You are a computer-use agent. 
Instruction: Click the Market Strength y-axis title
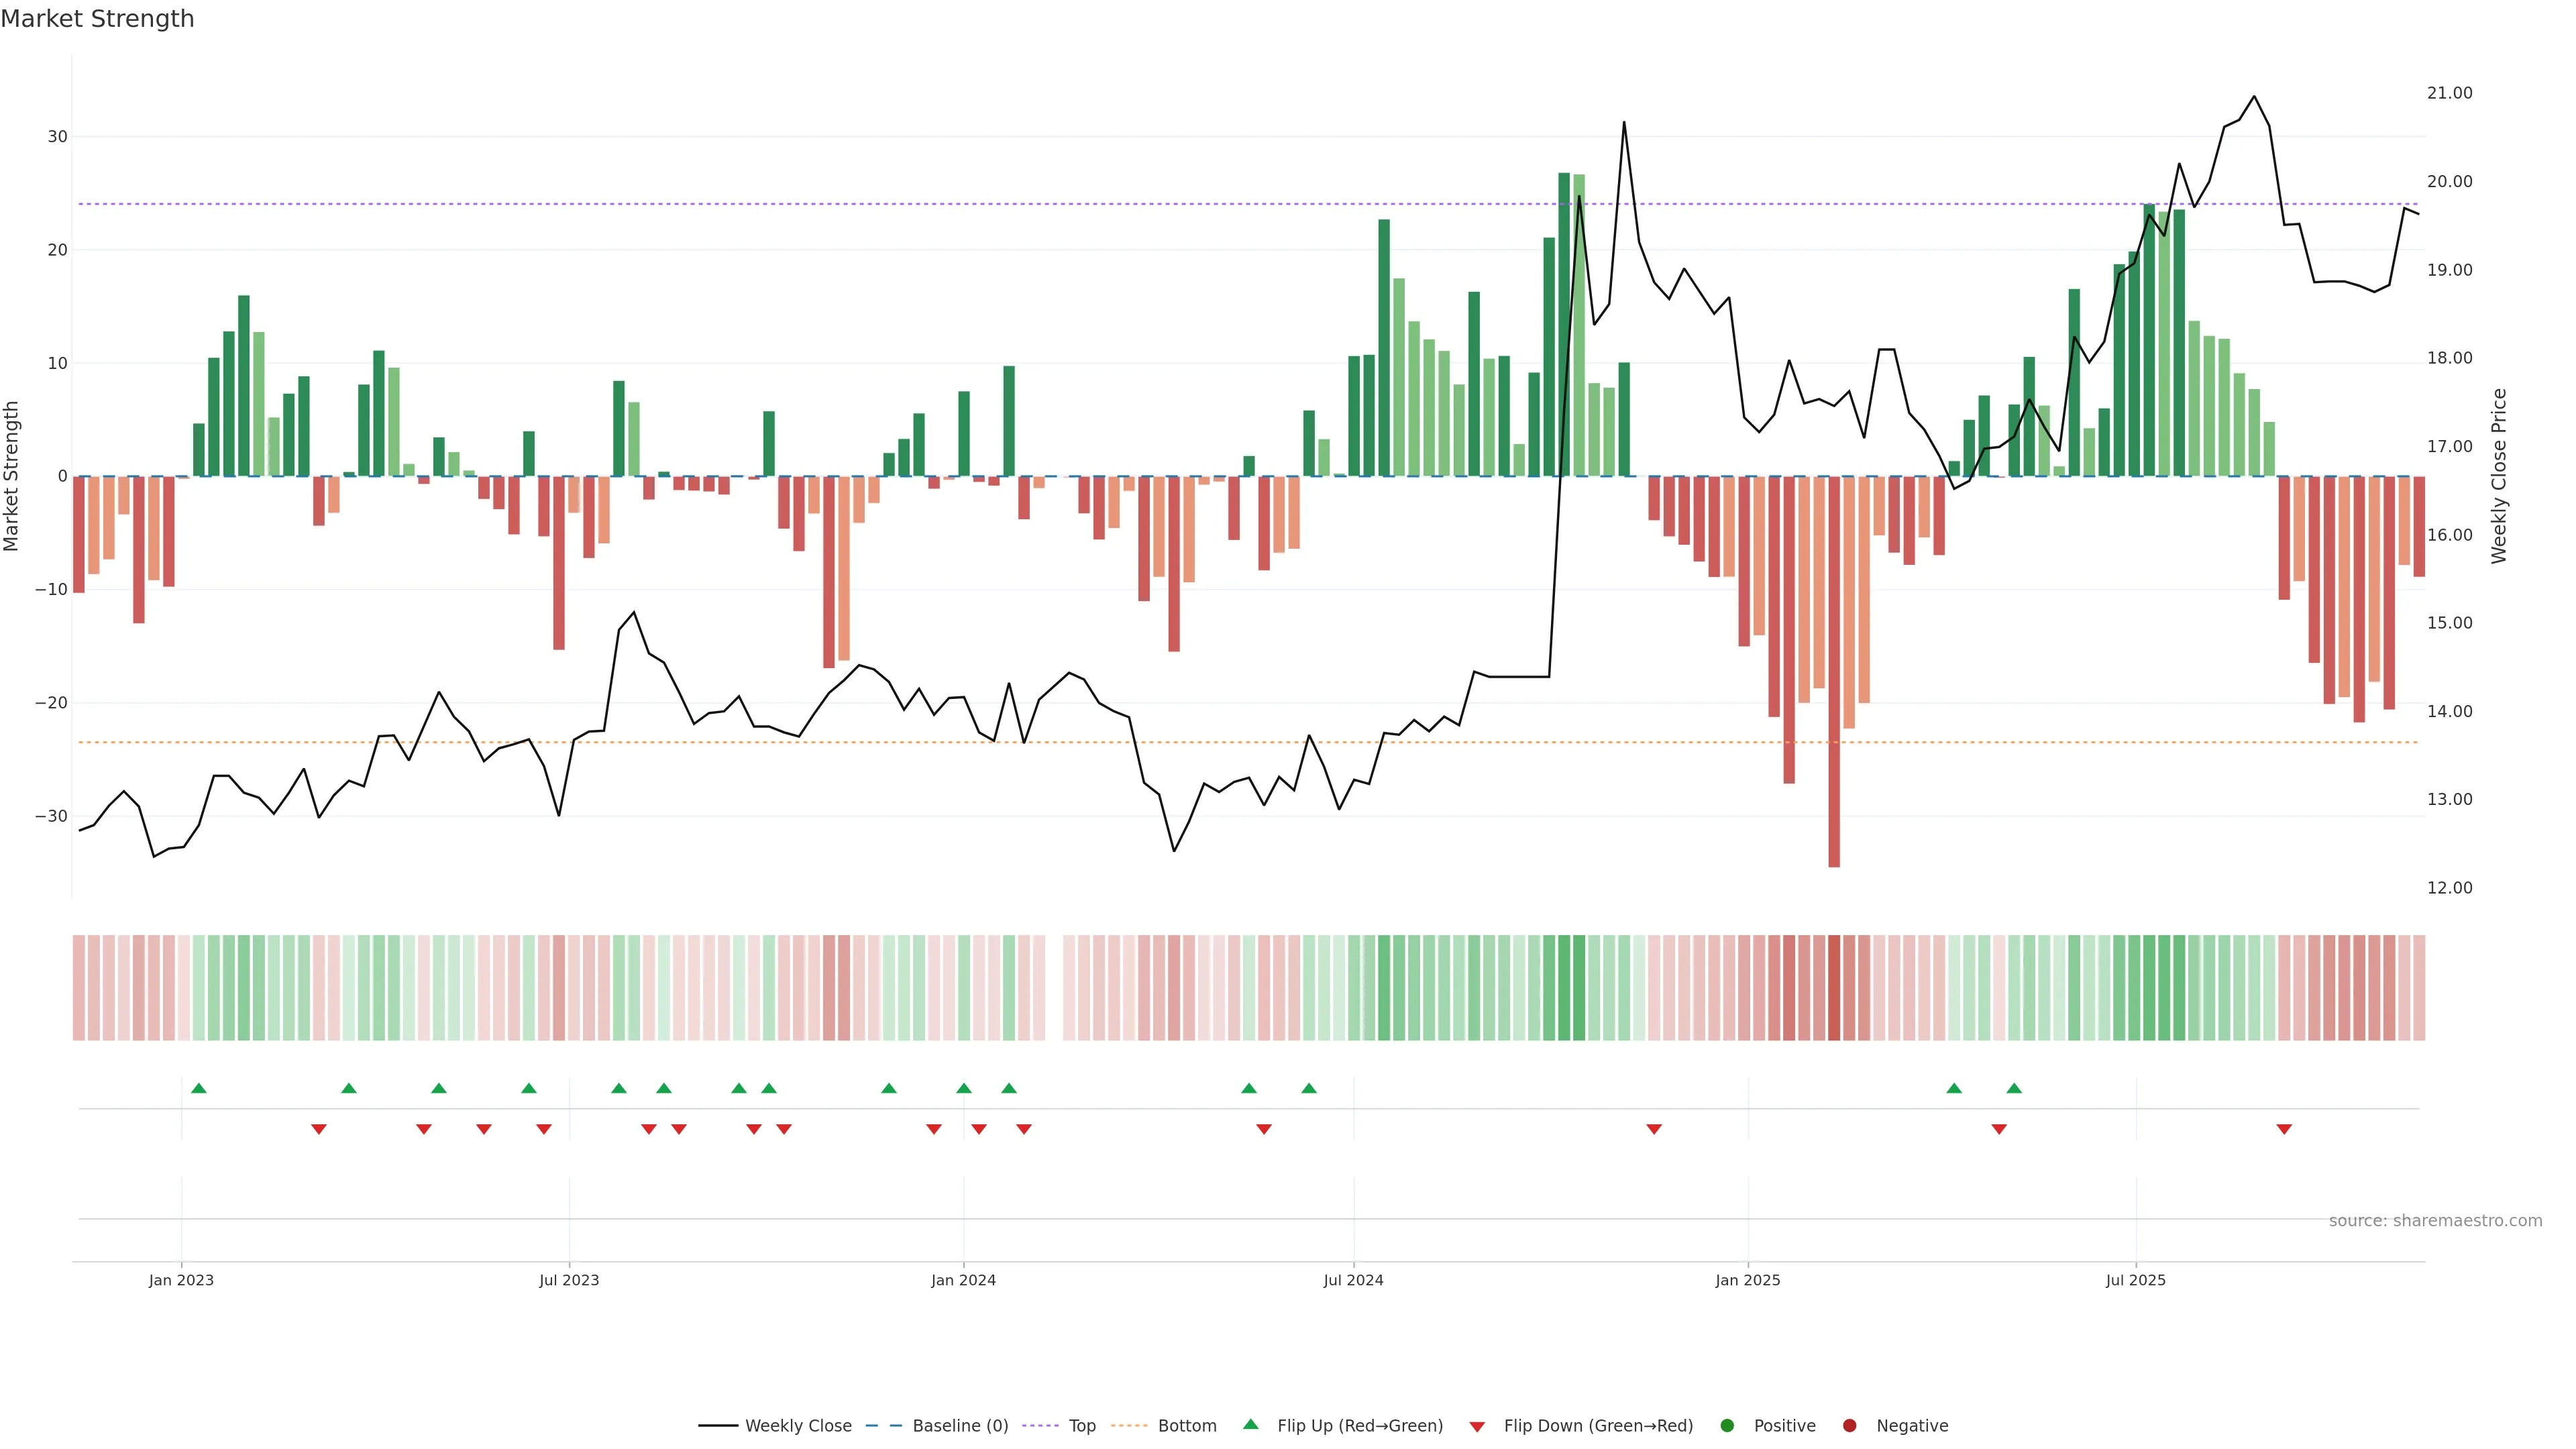(x=11, y=476)
